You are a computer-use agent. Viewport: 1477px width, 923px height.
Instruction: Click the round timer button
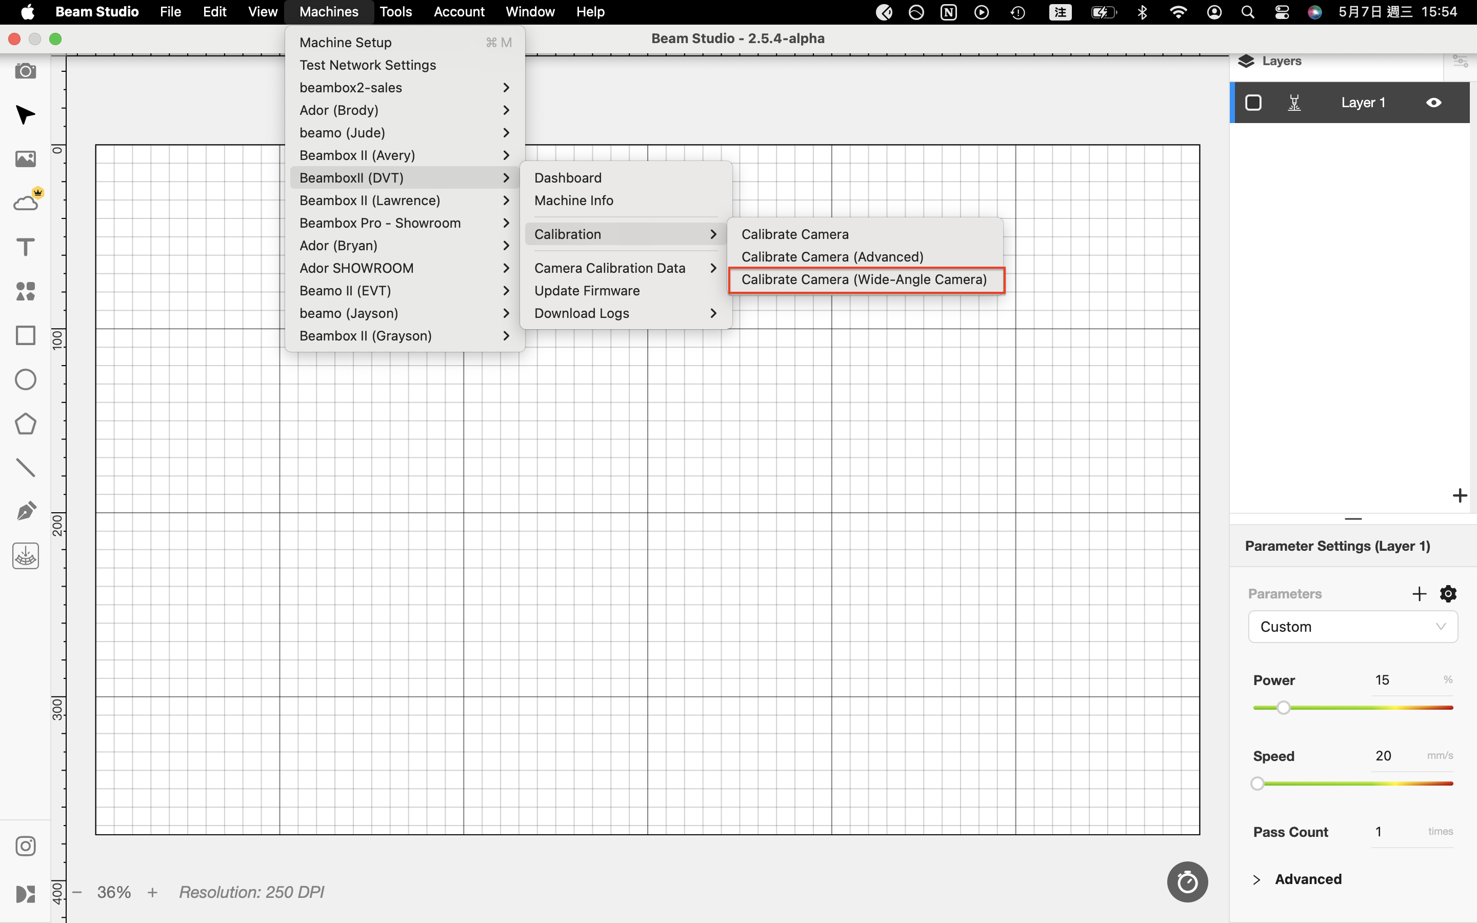[1187, 881]
